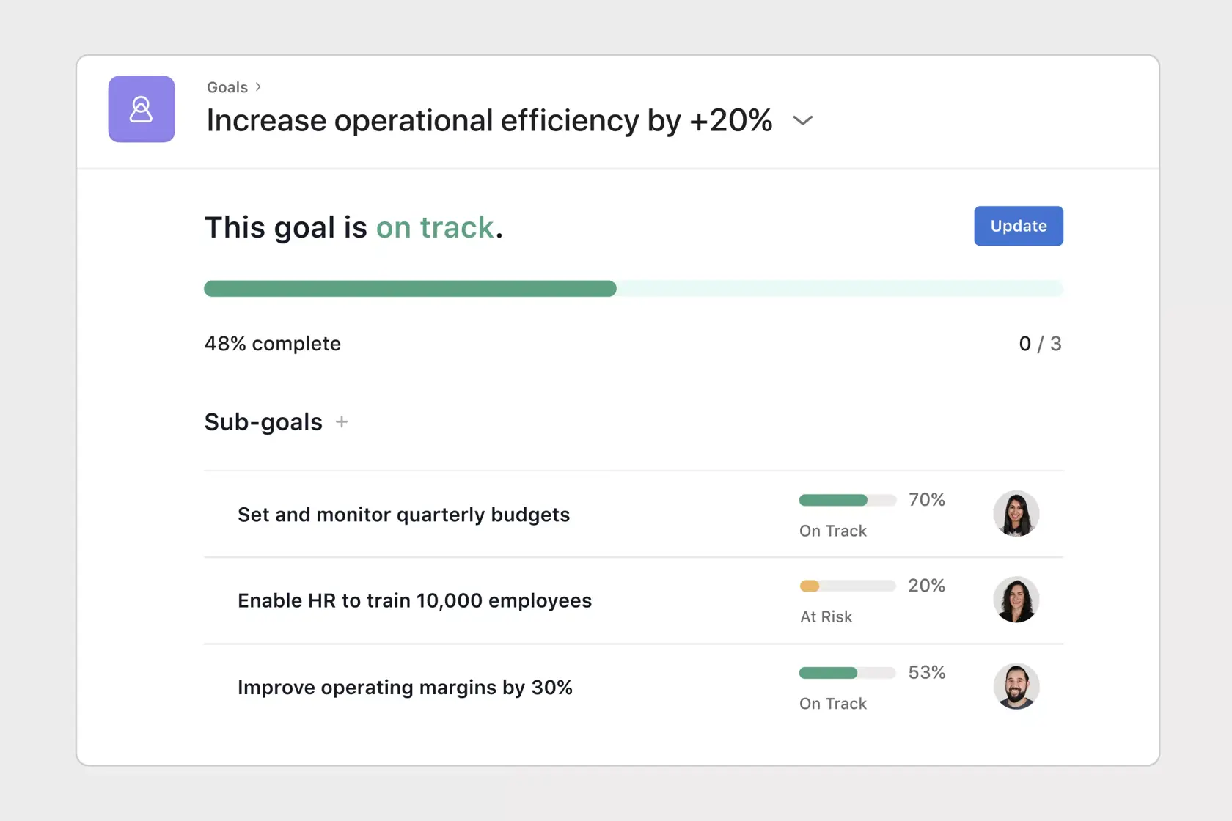Expand the Improve operating margins sub-goal
Viewport: 1232px width, 821px height.
[x=406, y=687]
